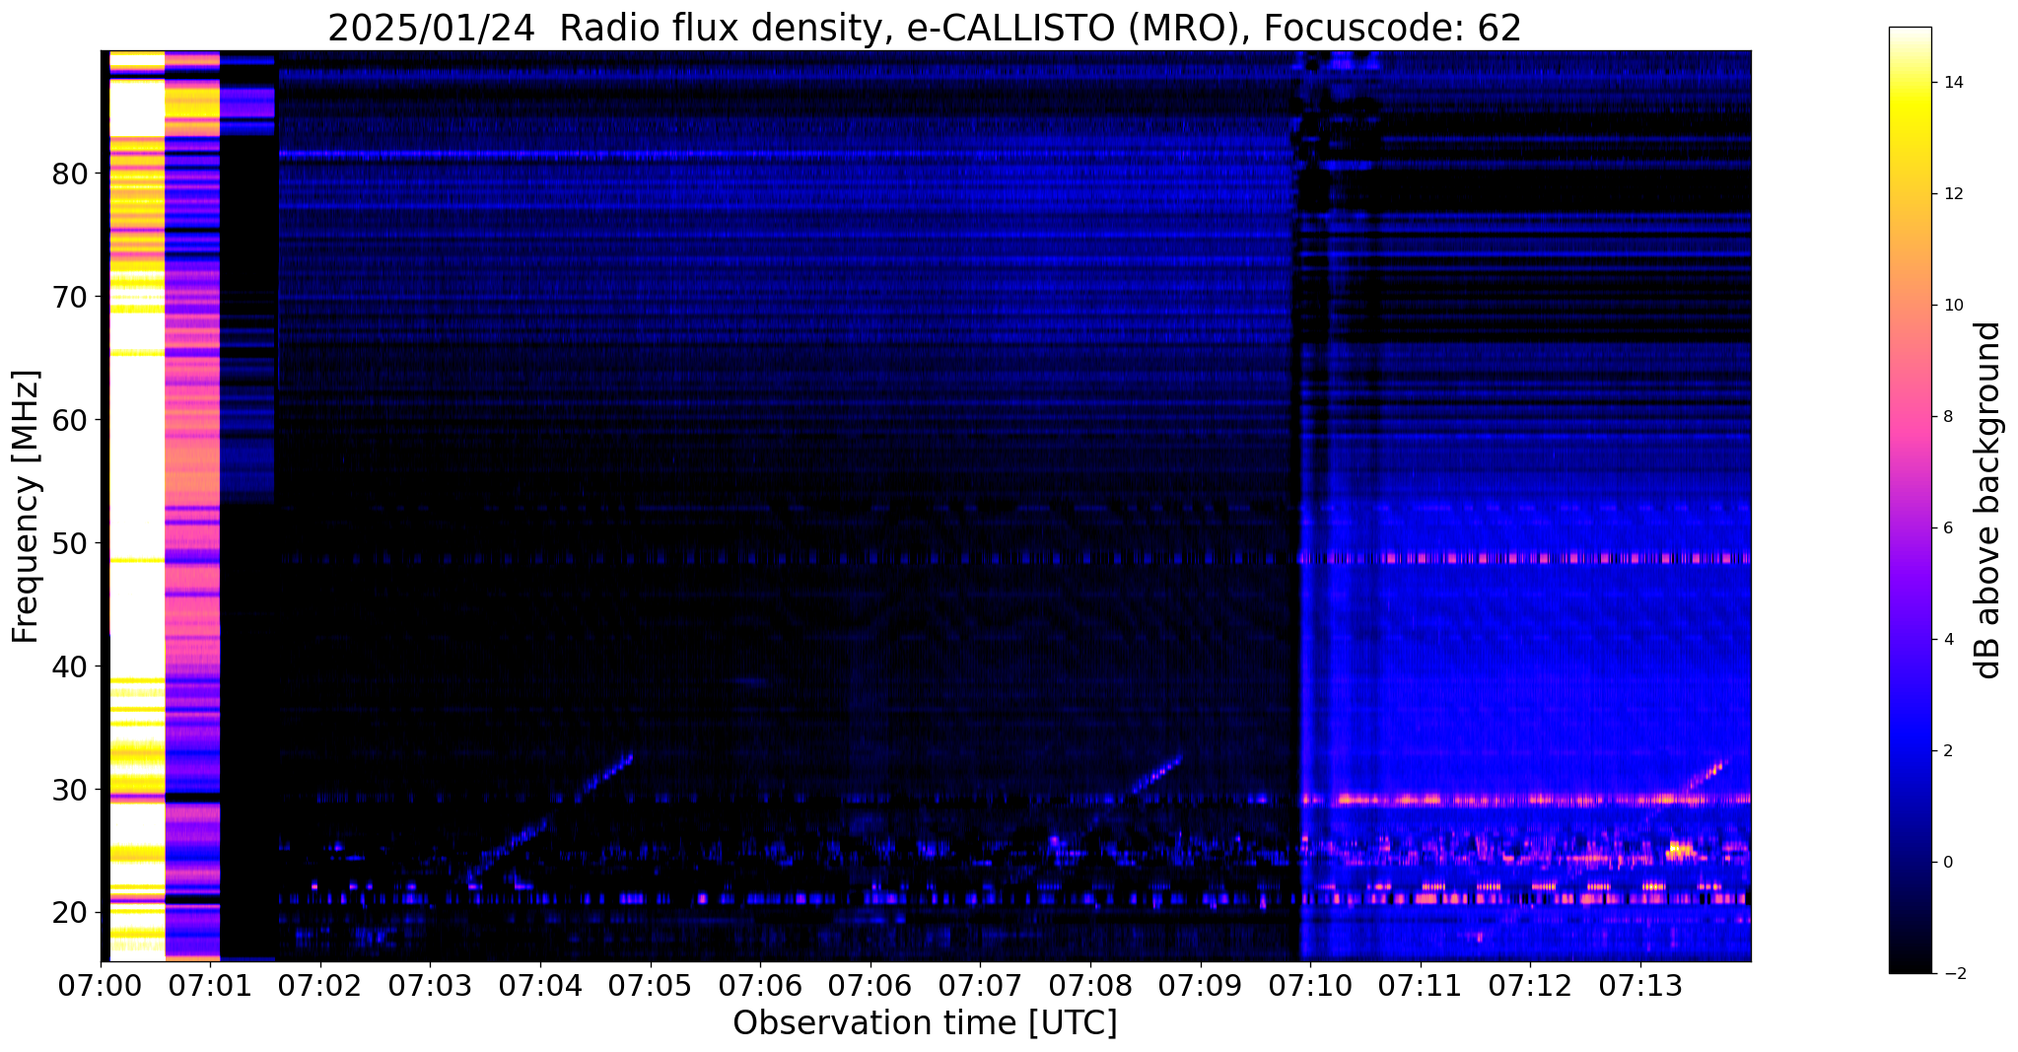Viewport: 2018px width, 1052px height.
Task: Click the 07:00 tick label on time axis
Action: pos(100,987)
